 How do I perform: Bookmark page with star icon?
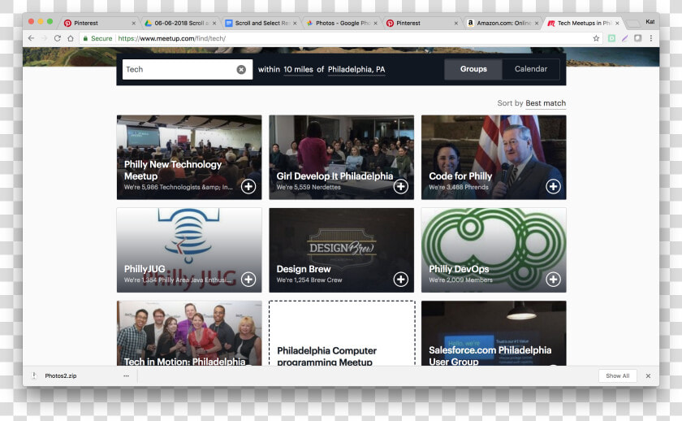tap(596, 38)
